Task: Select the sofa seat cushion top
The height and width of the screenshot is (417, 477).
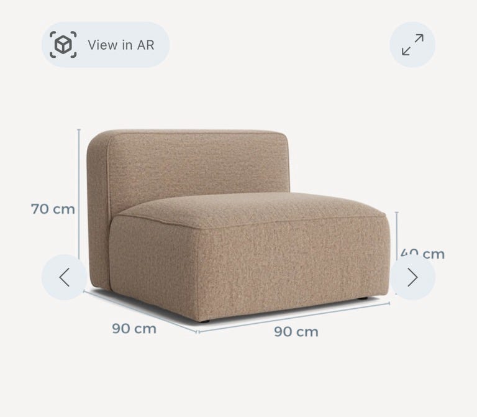Action: point(250,209)
